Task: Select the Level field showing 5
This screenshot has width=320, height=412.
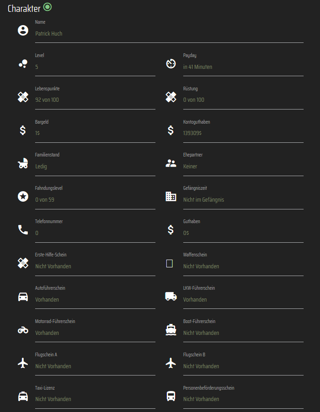Action: coord(95,67)
